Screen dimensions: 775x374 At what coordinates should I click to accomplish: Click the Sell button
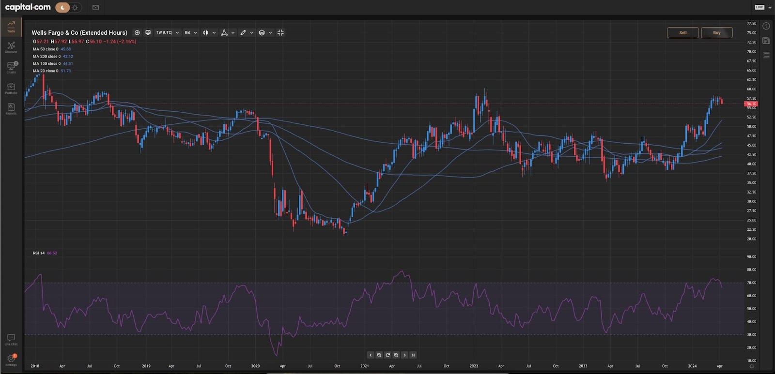click(x=682, y=32)
